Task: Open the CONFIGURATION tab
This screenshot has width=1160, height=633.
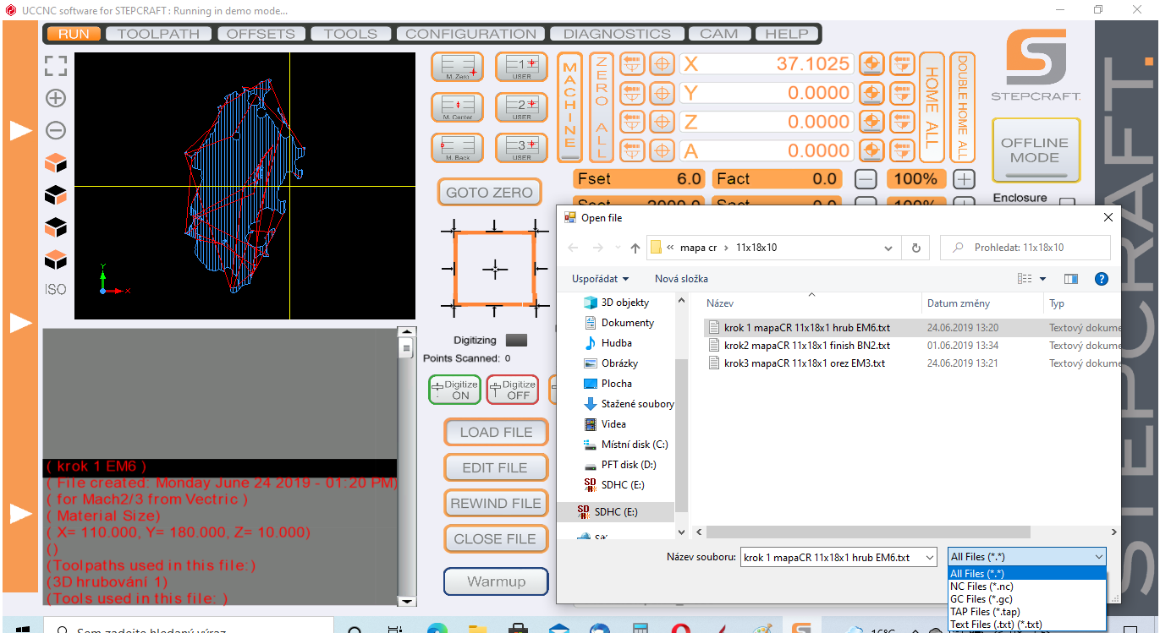Action: point(470,34)
